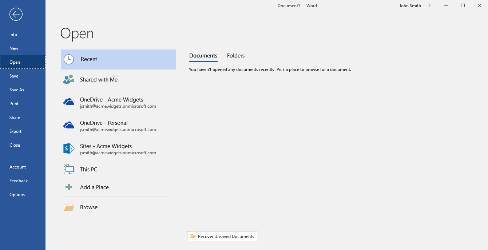Viewport: 488px width, 250px height.
Task: Click the email under Sites - Acme Widgets
Action: click(x=118, y=153)
